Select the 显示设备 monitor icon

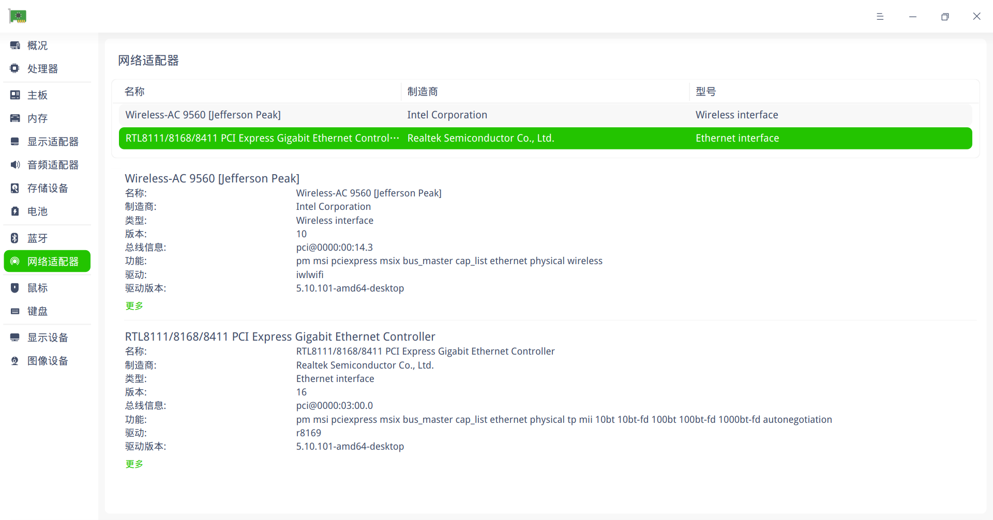coord(15,338)
